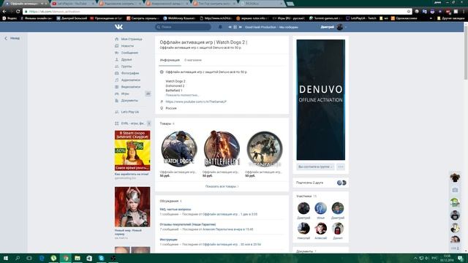This screenshot has height=263, width=468.
Task: Open member Даниил's avatar
Action: (338, 229)
